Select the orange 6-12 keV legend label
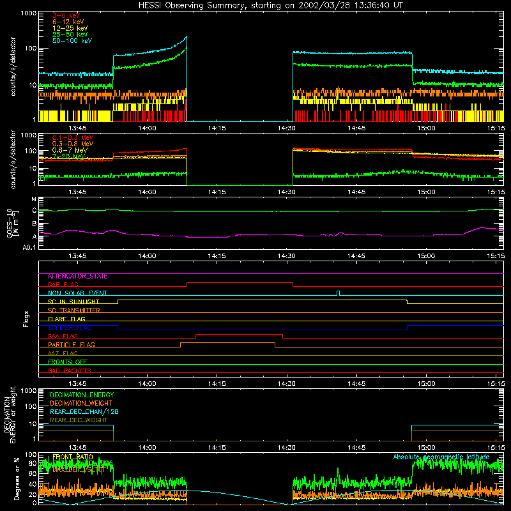This screenshot has width=511, height=511. (68, 22)
